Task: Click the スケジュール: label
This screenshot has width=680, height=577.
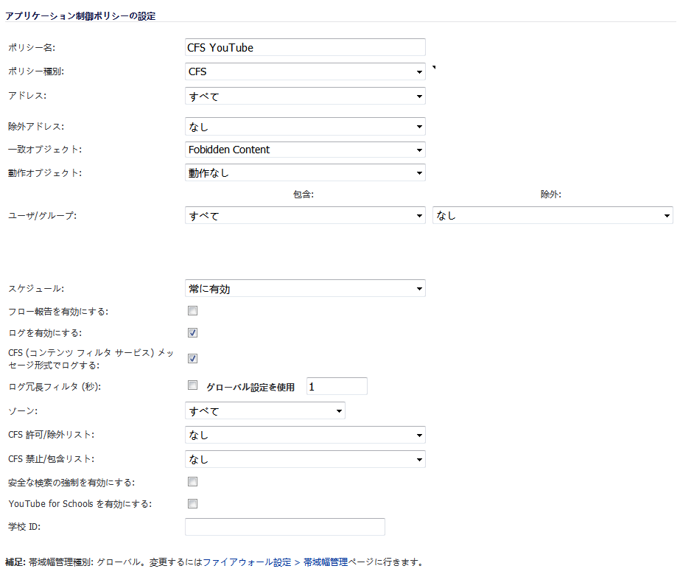Action: pyautogui.click(x=36, y=289)
